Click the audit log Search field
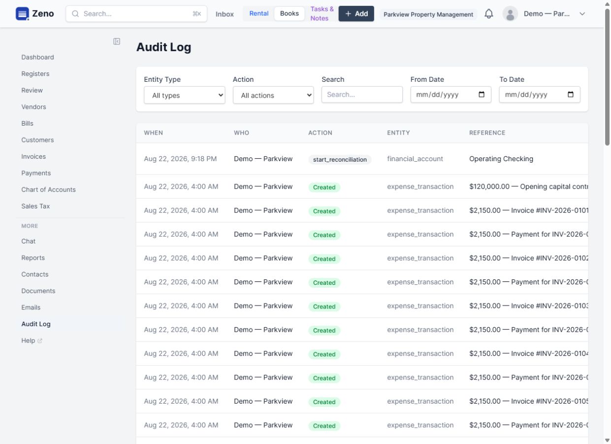Viewport: 611px width, 444px height. point(362,95)
